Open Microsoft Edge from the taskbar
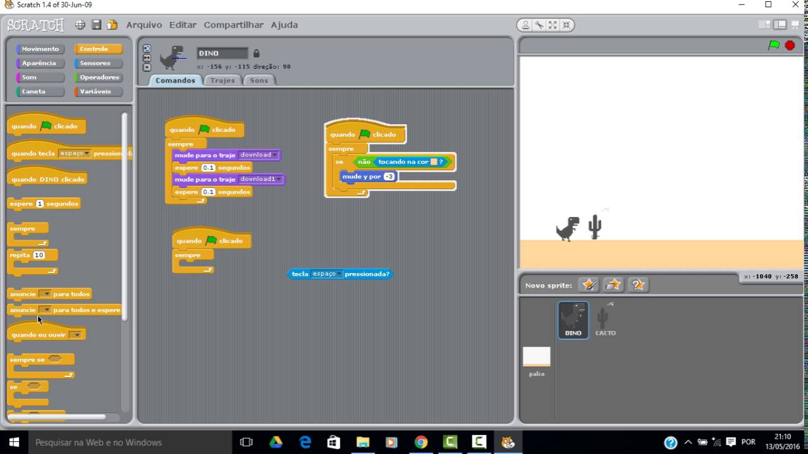808x454 pixels. (305, 442)
